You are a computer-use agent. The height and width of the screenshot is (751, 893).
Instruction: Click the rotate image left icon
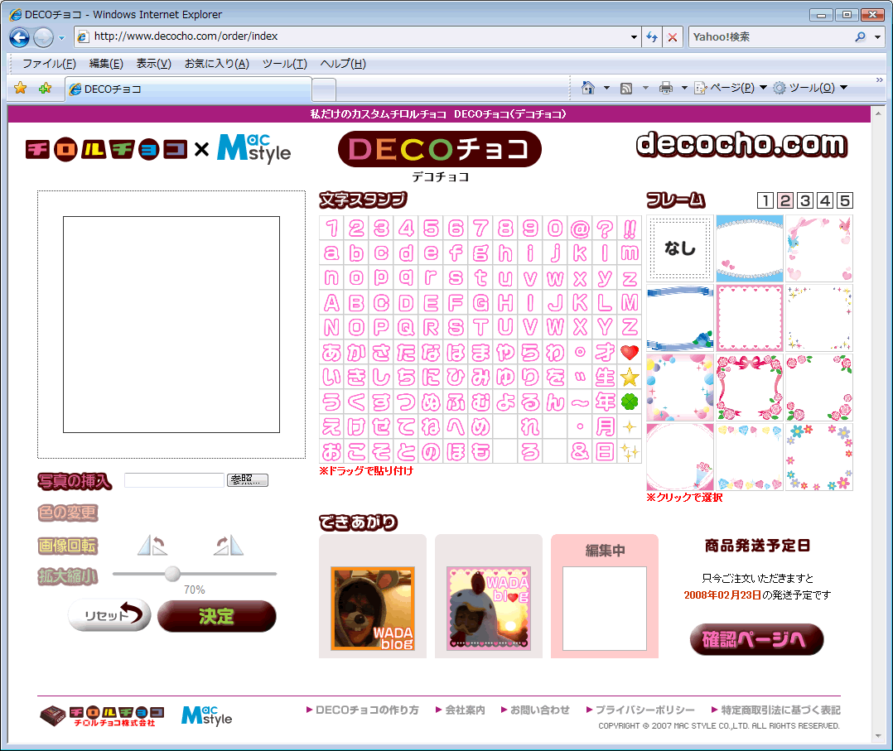(152, 545)
